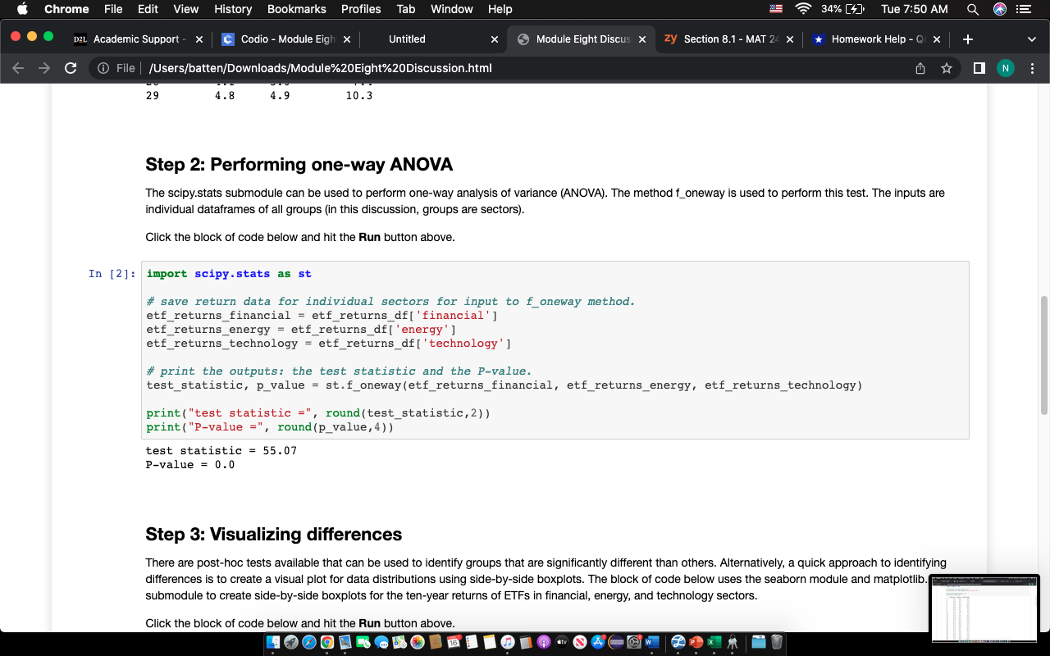Screen dimensions: 1050x656
Task: Open Control Center in menu bar
Action: coord(1023,9)
